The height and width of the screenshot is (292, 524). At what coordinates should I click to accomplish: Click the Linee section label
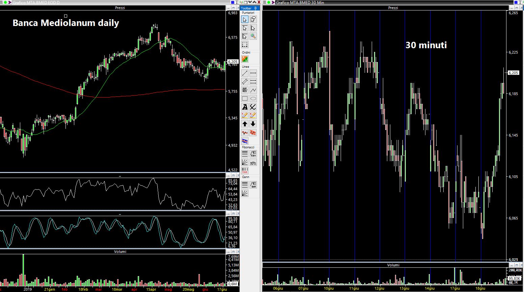tap(245, 67)
